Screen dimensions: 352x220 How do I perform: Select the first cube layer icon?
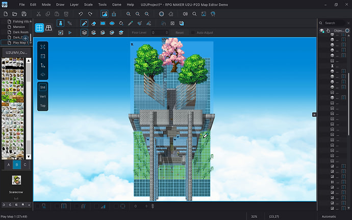(x=84, y=33)
